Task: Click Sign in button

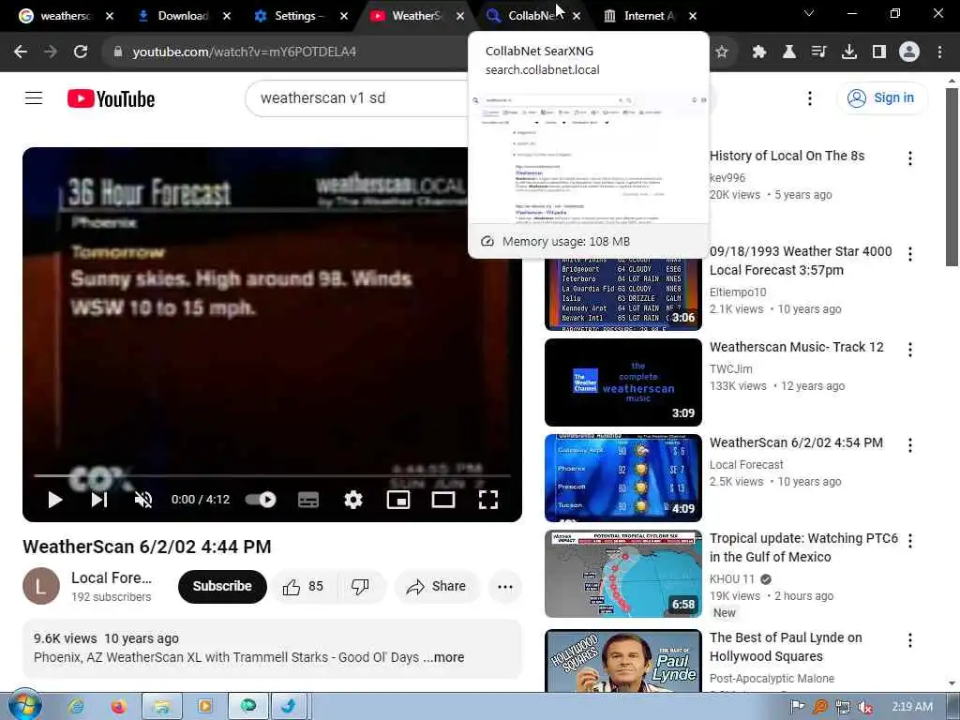Action: [x=881, y=97]
